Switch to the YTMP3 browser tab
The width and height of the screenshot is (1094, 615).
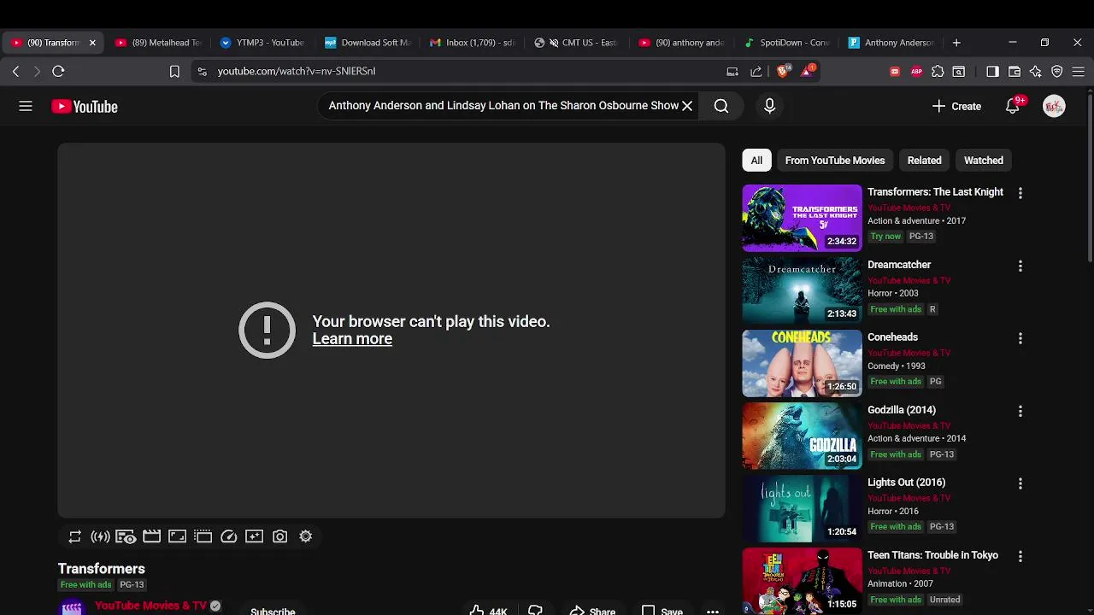pos(263,43)
